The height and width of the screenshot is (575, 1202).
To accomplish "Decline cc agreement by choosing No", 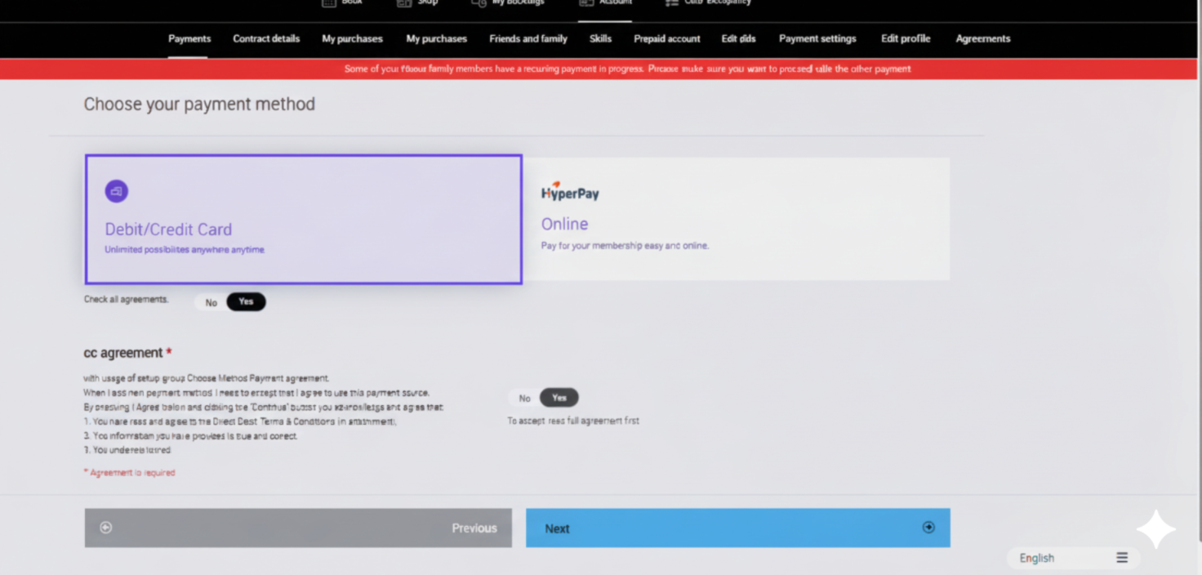I will (x=524, y=399).
